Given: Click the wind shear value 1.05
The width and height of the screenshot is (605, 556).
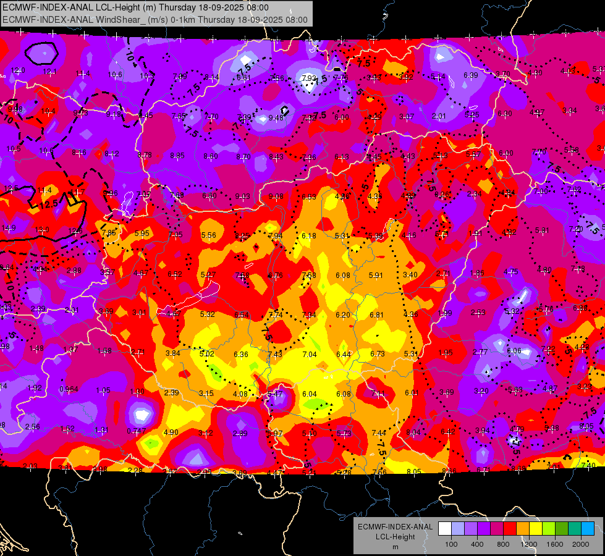Looking at the screenshot, I should coord(103,390).
